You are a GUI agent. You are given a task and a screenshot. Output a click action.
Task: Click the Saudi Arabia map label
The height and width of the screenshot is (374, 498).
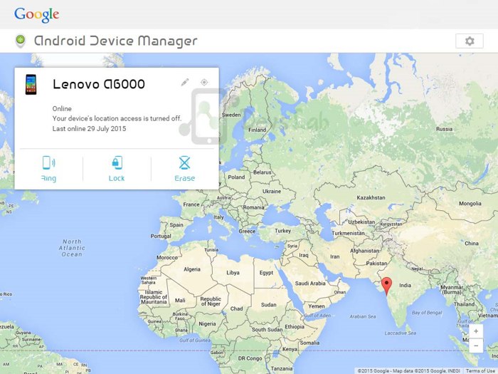tap(310, 284)
